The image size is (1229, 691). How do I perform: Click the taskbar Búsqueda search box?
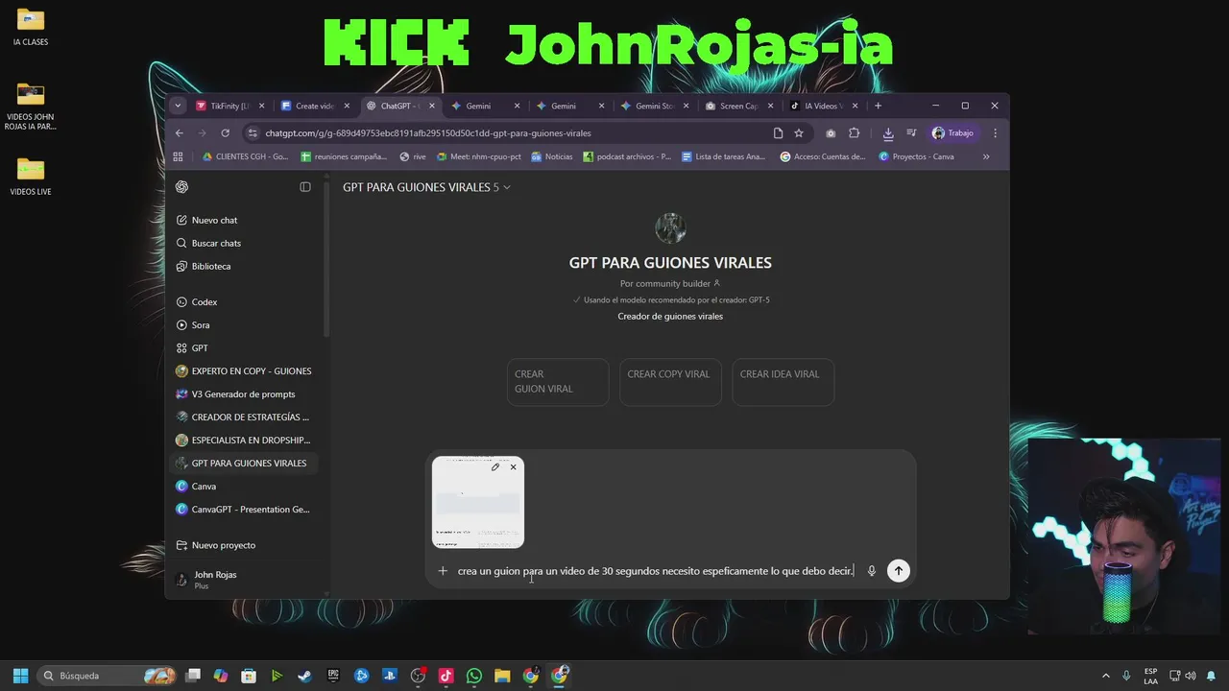[108, 676]
